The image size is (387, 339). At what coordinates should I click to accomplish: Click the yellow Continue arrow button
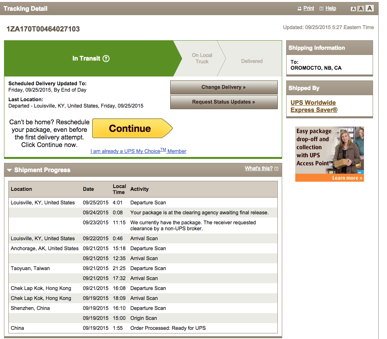pyautogui.click(x=132, y=128)
